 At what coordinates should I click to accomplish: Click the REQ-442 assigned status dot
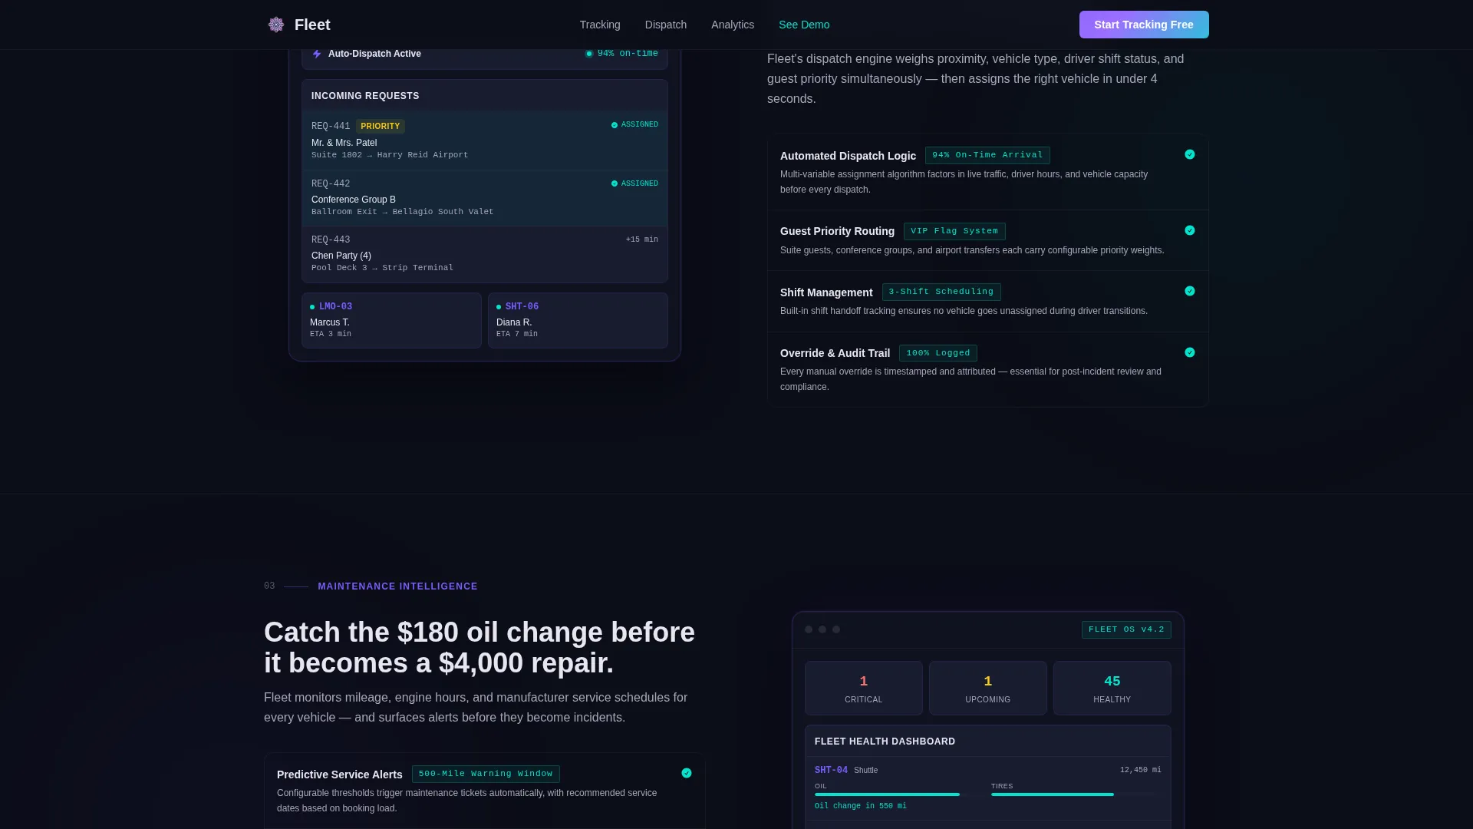[x=615, y=184]
